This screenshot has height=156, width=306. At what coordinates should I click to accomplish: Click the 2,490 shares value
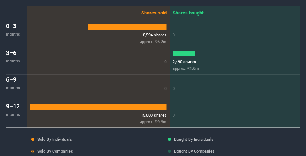click(184, 62)
